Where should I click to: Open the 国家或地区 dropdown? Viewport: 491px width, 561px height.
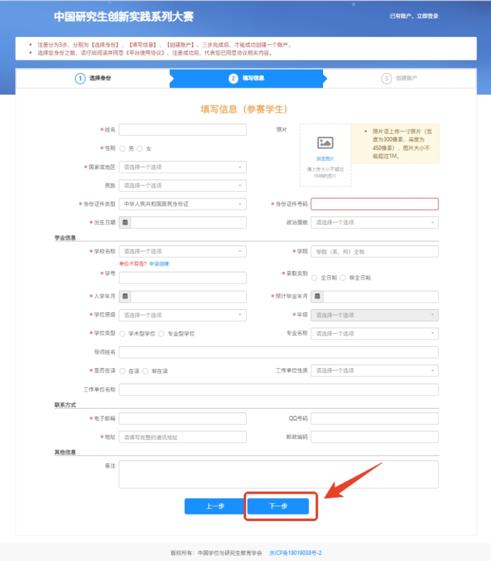[182, 167]
